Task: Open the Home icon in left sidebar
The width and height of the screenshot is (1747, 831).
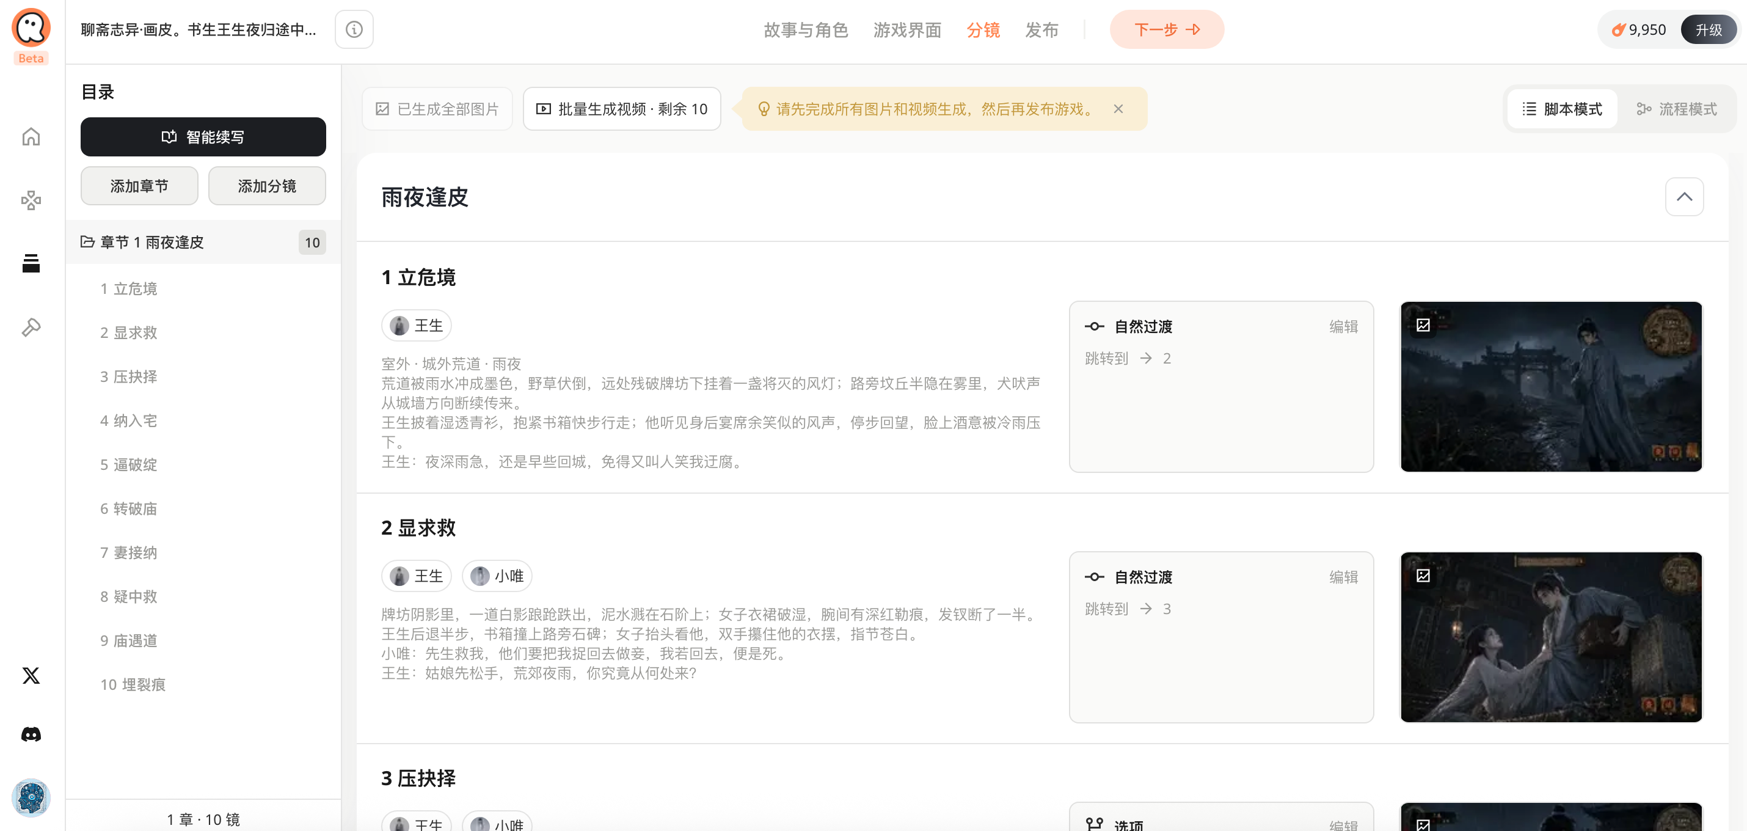Action: [x=31, y=136]
